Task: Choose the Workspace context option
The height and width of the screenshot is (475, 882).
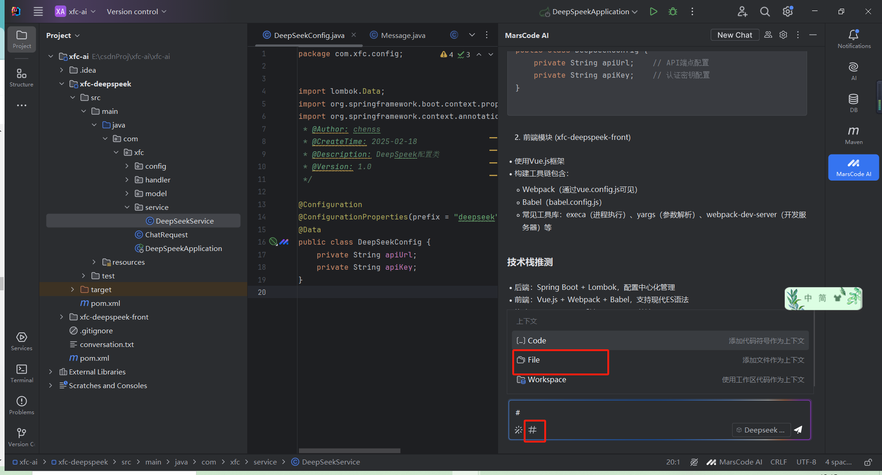Action: [660, 379]
